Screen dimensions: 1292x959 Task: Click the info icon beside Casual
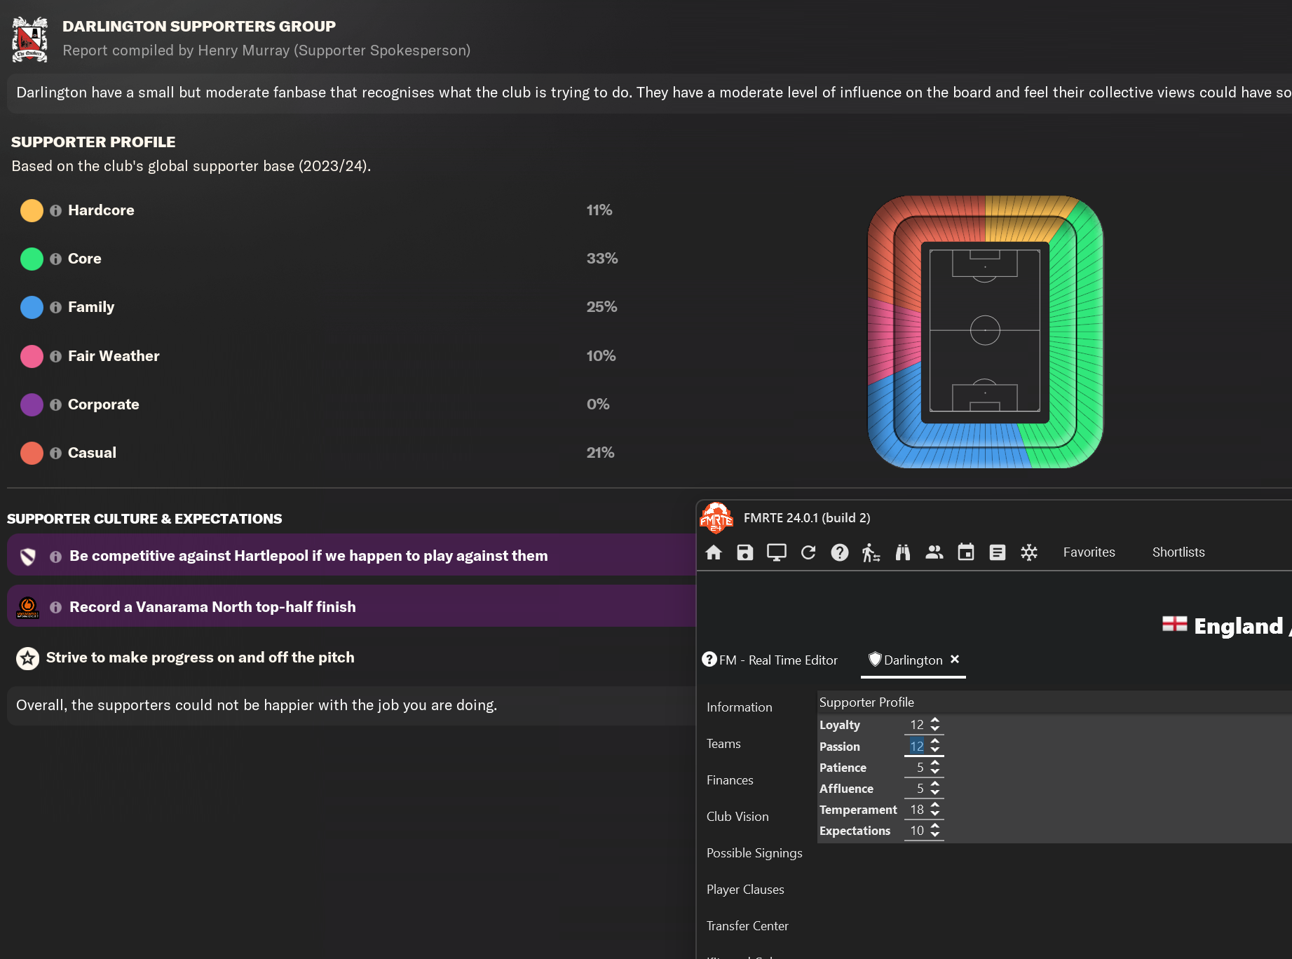(55, 454)
